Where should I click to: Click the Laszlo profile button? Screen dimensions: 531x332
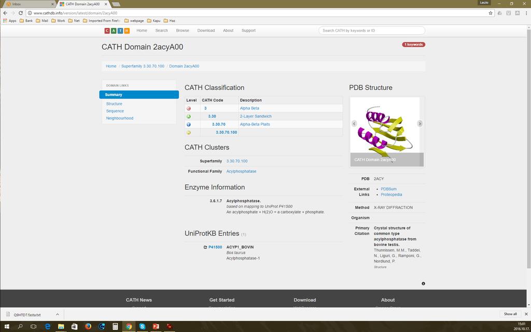coord(483,3)
